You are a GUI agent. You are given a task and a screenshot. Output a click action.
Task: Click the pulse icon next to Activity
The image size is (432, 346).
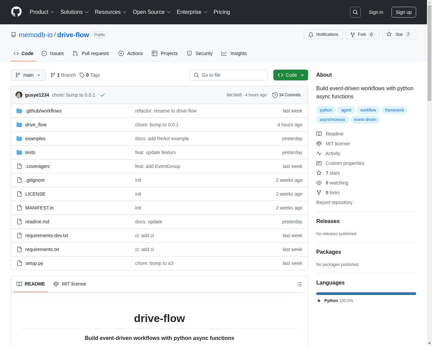[319, 153]
